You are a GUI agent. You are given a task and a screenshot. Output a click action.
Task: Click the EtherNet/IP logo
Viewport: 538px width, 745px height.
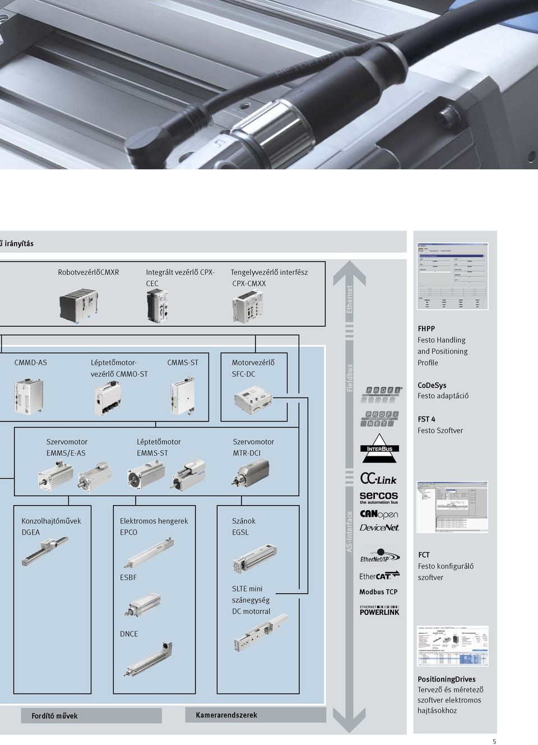(x=380, y=556)
